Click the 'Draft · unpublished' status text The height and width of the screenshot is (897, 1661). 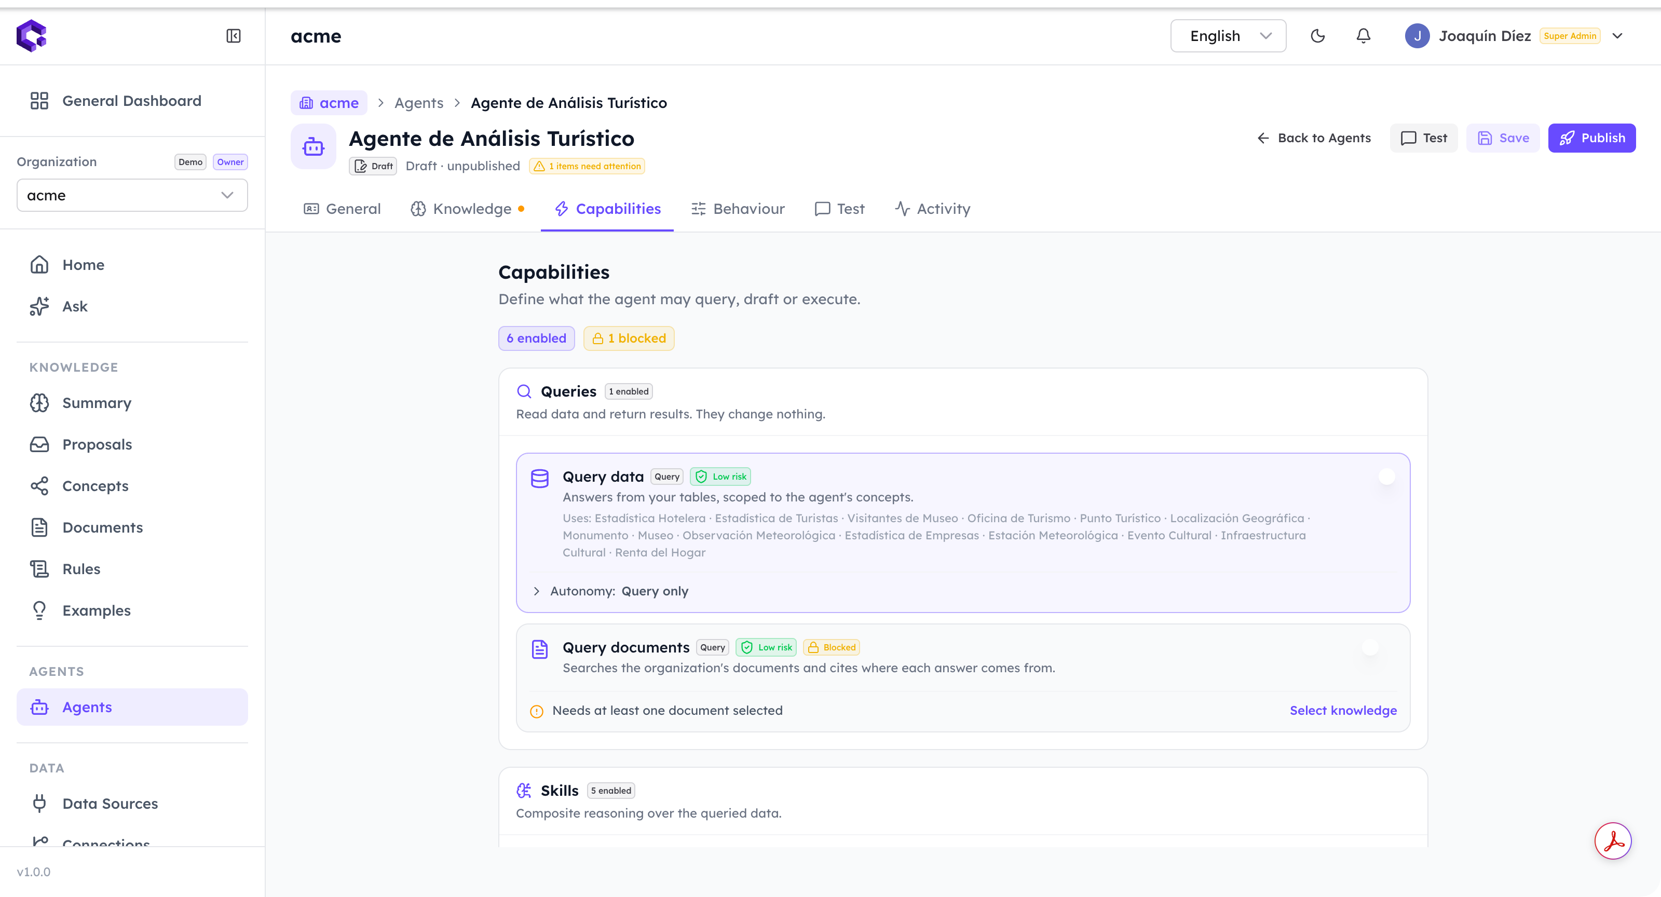(463, 167)
